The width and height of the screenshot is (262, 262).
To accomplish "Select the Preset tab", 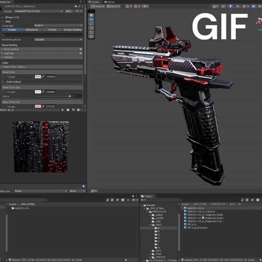I will [x=52, y=30].
